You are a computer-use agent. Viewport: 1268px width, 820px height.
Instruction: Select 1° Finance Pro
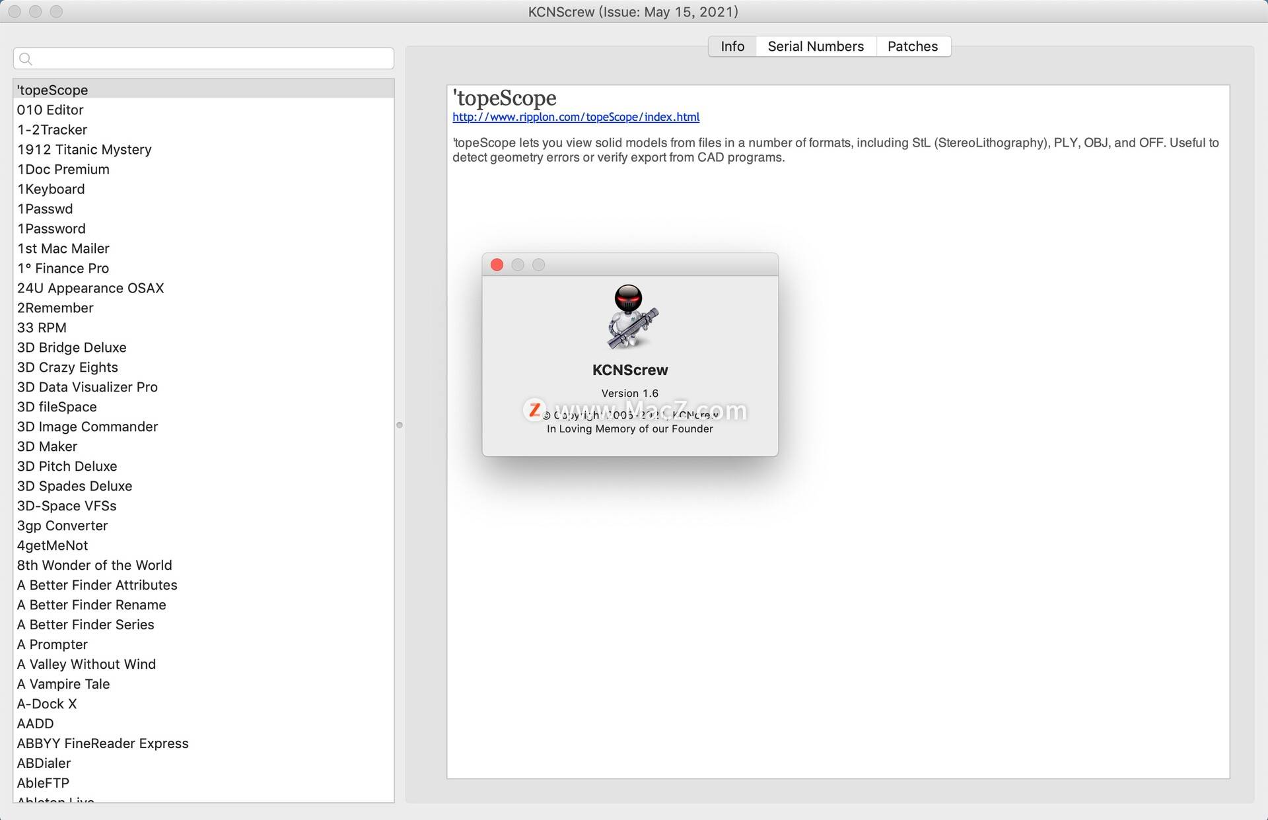pyautogui.click(x=203, y=268)
